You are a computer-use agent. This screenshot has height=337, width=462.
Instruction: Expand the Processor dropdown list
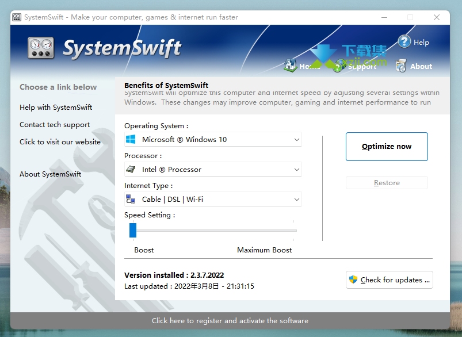[x=213, y=170]
